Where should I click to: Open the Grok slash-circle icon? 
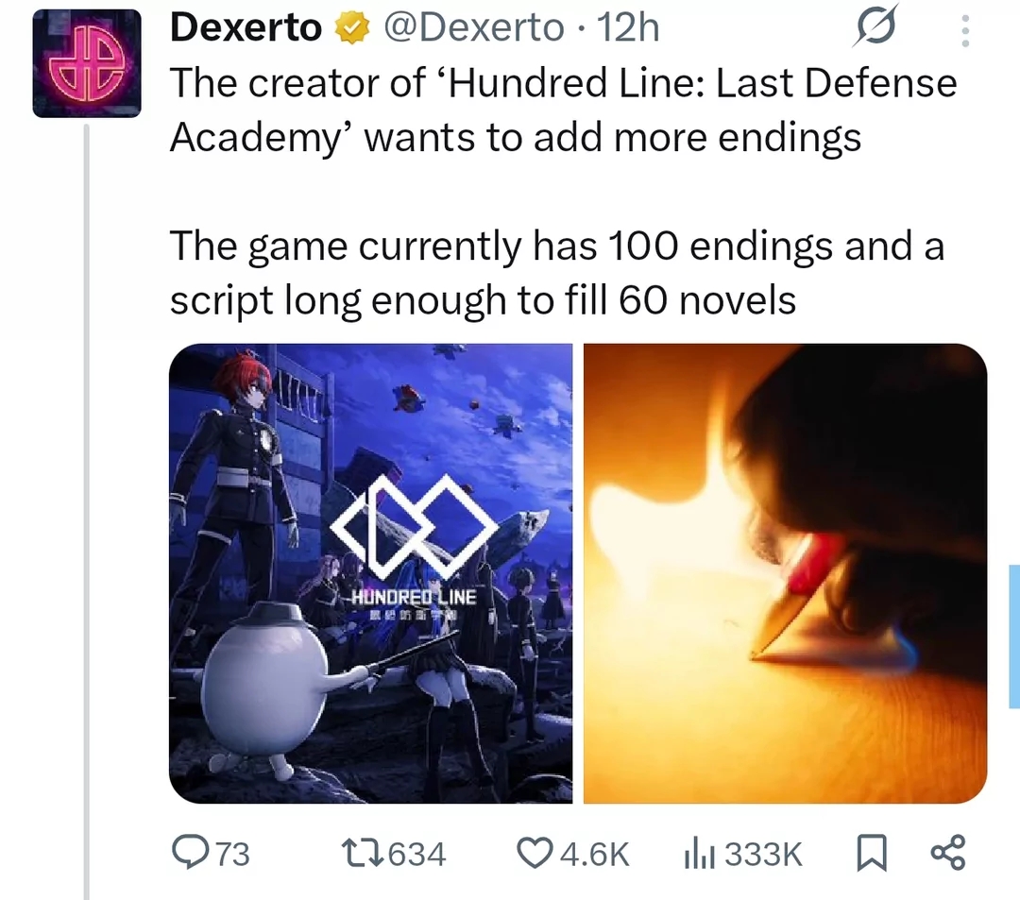(x=875, y=26)
